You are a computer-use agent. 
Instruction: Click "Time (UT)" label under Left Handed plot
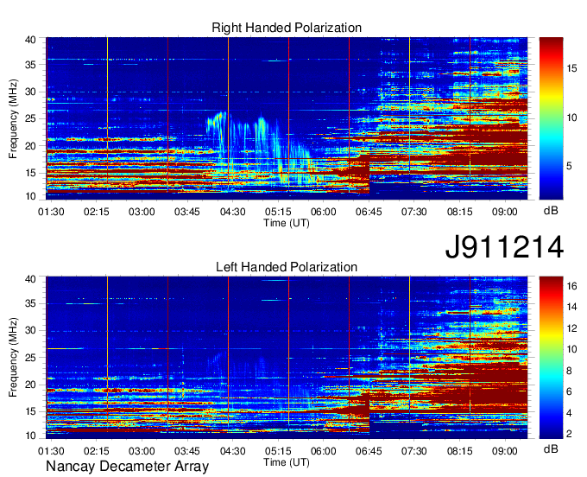tap(287, 462)
